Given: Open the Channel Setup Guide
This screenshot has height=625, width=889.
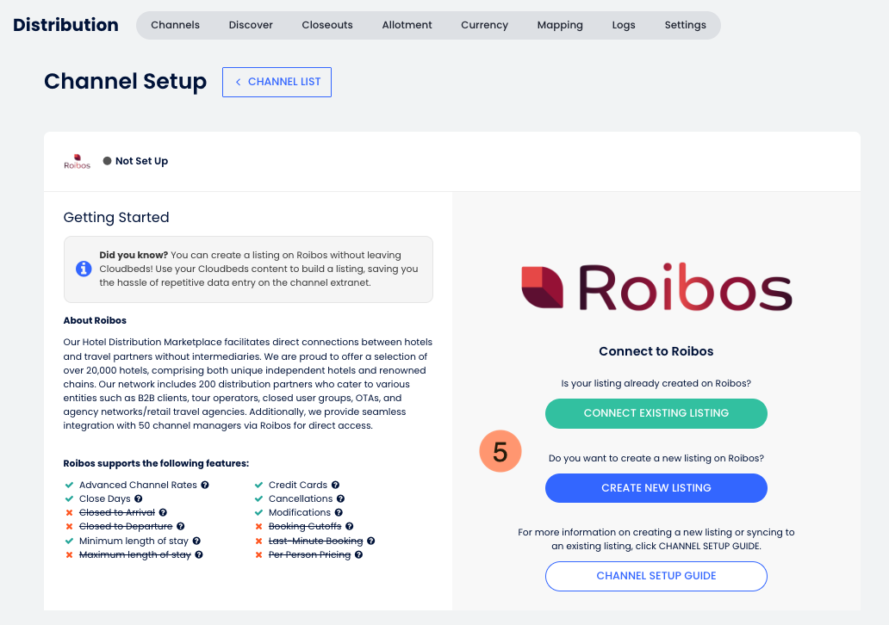Looking at the screenshot, I should point(656,576).
